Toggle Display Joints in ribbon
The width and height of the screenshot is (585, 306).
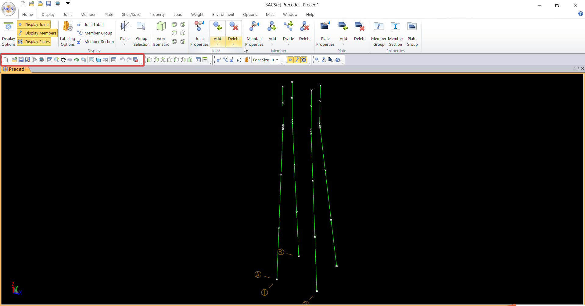[34, 24]
